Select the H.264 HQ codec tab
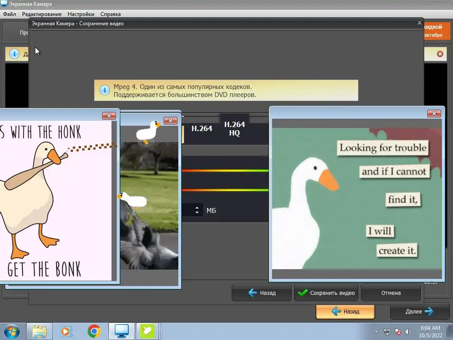Image resolution: width=453 pixels, height=340 pixels. (x=234, y=128)
